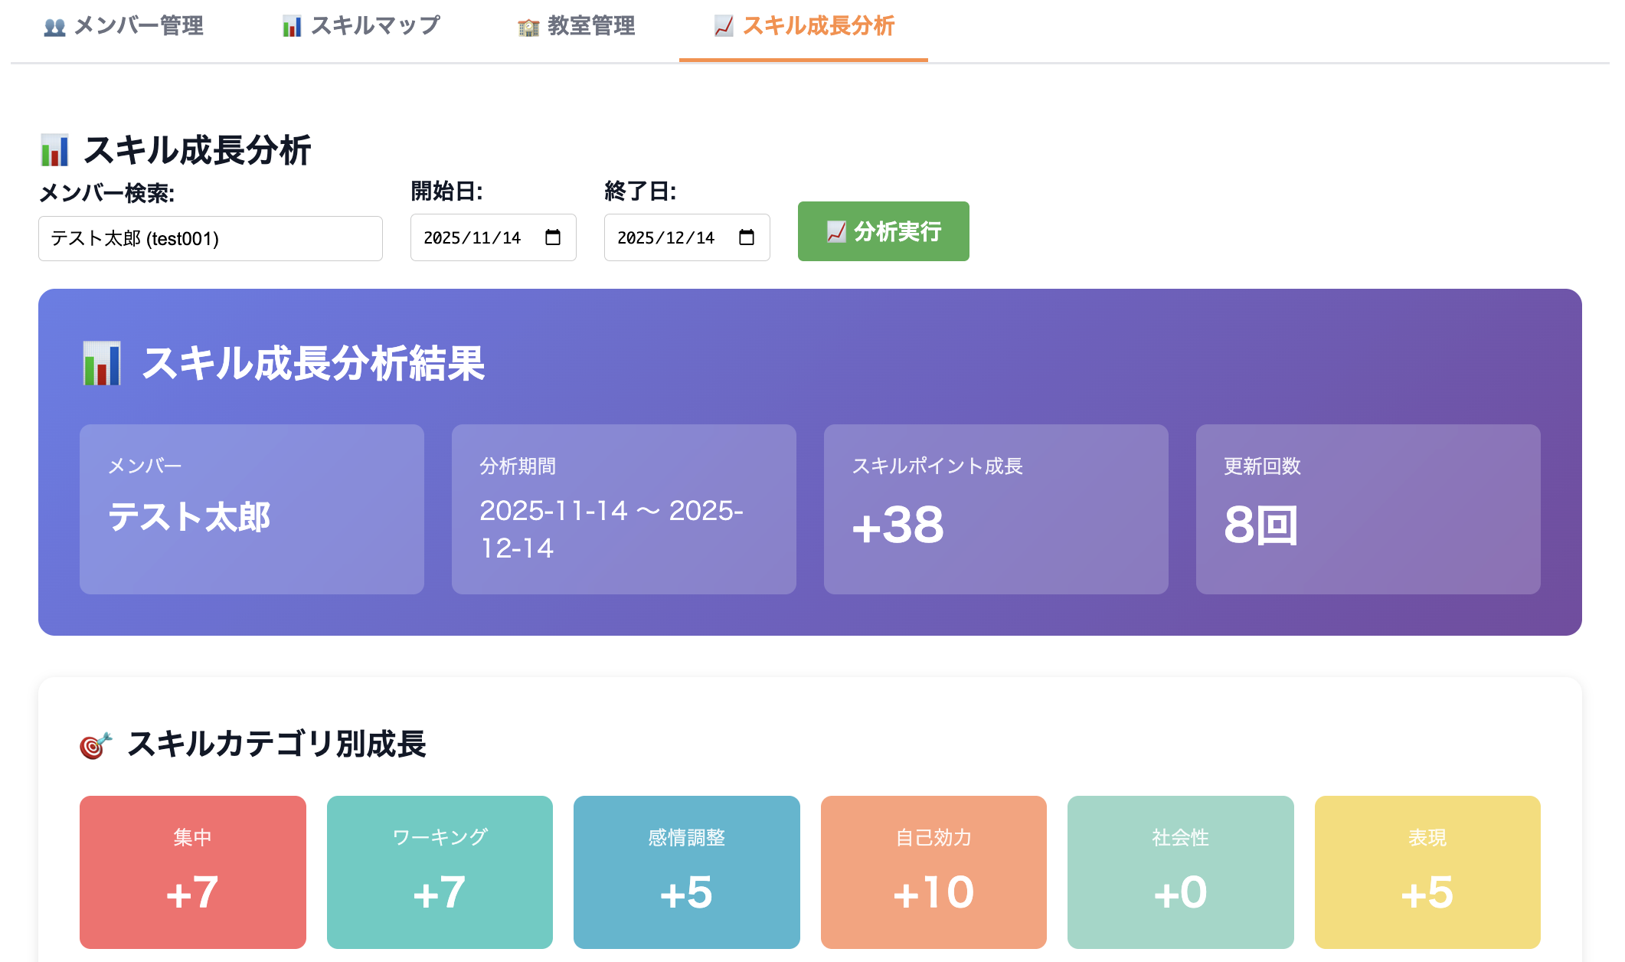Click the bar chart icon beside スキルマップ
Screen dimensions: 1625x962
292,28
